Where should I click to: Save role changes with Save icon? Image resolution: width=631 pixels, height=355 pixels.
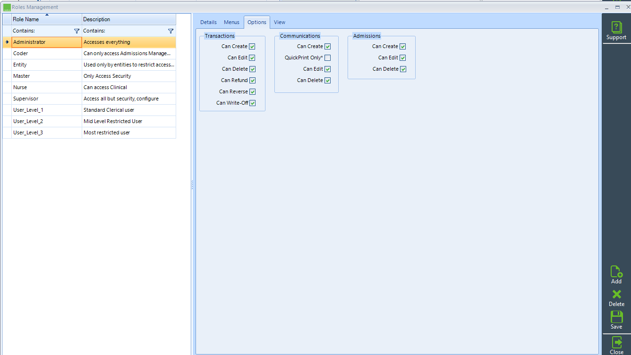point(616,317)
